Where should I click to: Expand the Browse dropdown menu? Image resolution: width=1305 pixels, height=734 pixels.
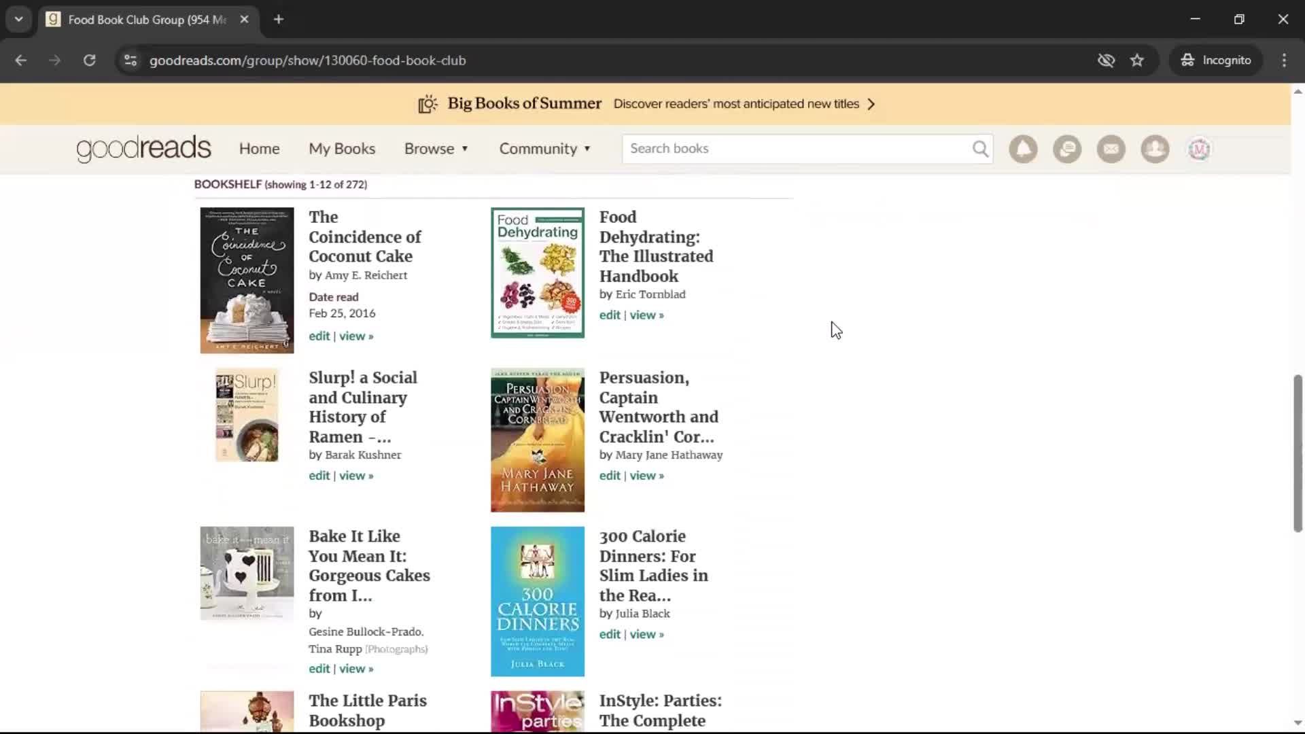pos(436,149)
